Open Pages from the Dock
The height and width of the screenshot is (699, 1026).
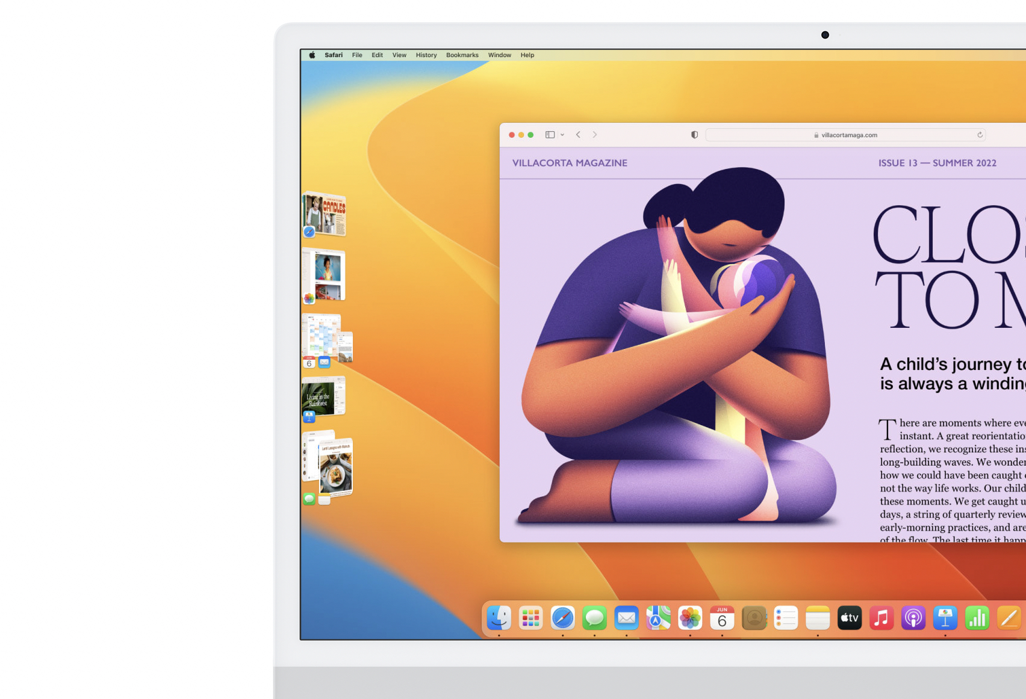(x=1009, y=618)
